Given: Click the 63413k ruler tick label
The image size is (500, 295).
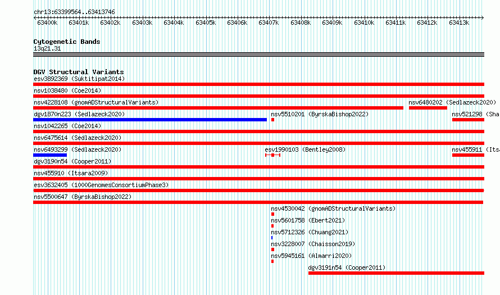Looking at the screenshot, I should click(459, 22).
